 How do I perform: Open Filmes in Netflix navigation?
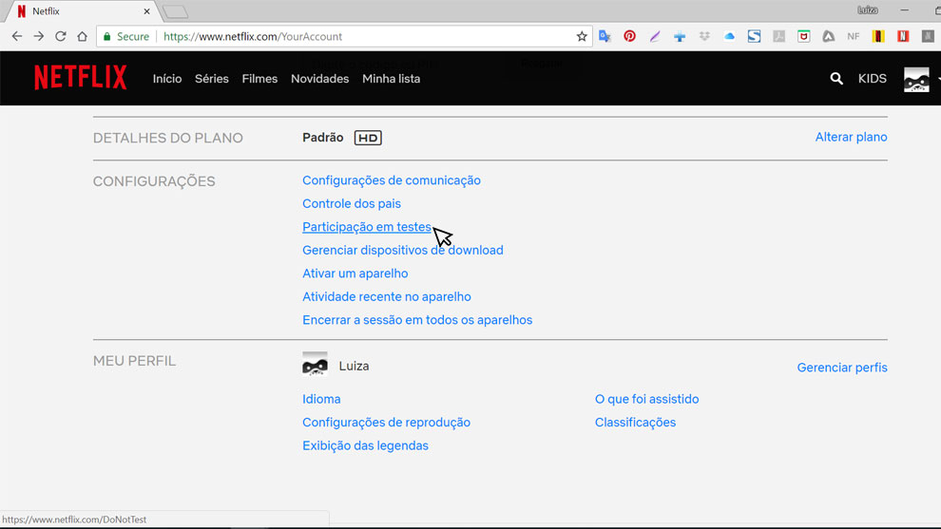point(259,79)
